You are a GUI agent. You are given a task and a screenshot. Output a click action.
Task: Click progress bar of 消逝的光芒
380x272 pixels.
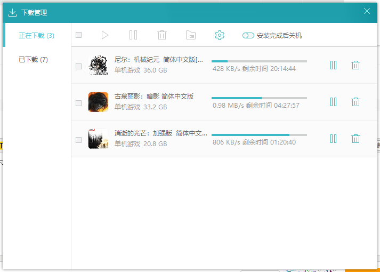259,135
